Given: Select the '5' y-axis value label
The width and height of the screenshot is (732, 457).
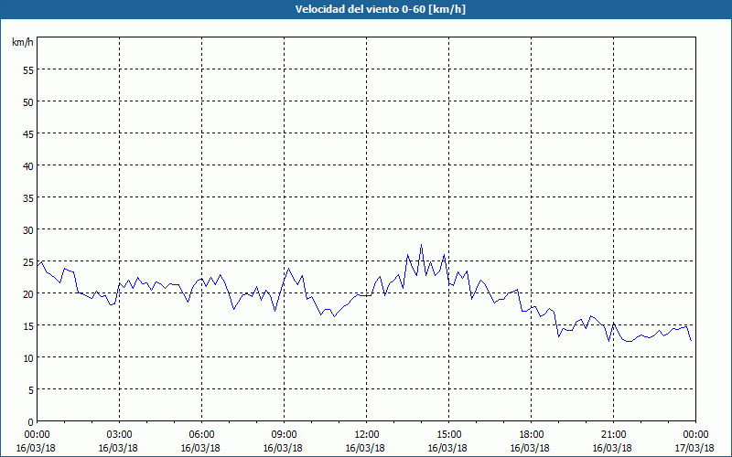Looking at the screenshot, I should (31, 389).
